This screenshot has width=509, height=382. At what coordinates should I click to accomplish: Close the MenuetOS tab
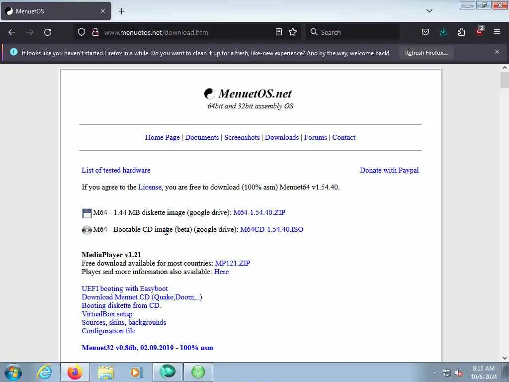[102, 11]
